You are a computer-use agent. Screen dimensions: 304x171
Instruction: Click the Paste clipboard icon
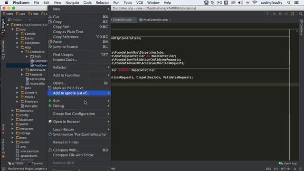pos(50,42)
